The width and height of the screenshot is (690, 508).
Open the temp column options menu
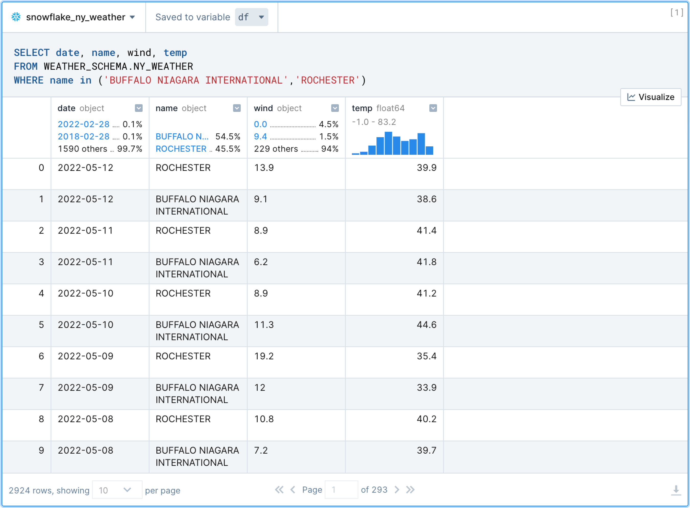433,108
